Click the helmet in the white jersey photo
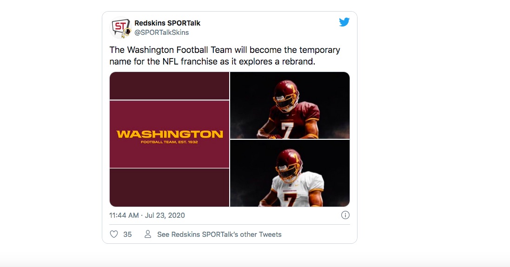The height and width of the screenshot is (267, 510). (x=289, y=165)
